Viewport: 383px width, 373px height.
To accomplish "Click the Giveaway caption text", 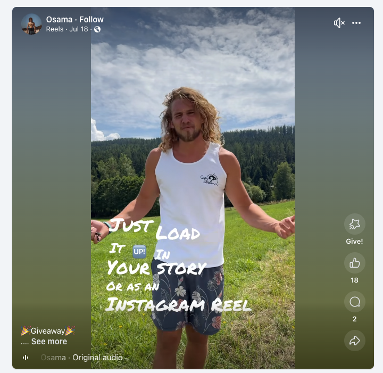I will click(x=48, y=331).
